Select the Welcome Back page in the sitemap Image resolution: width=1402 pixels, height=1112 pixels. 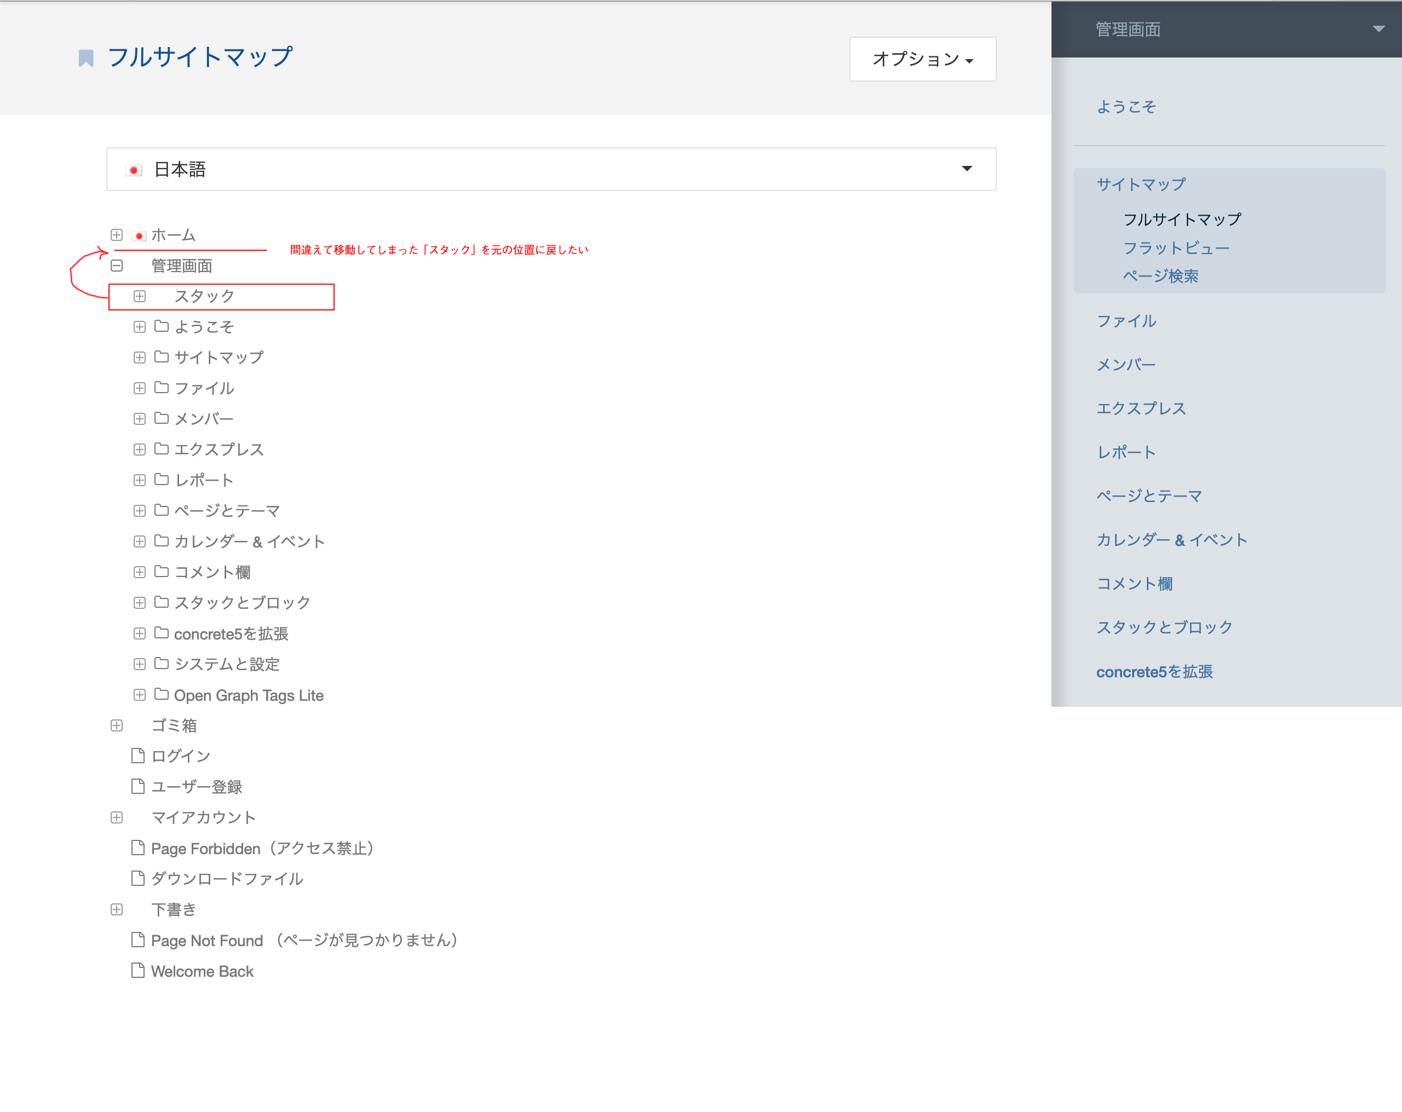202,971
